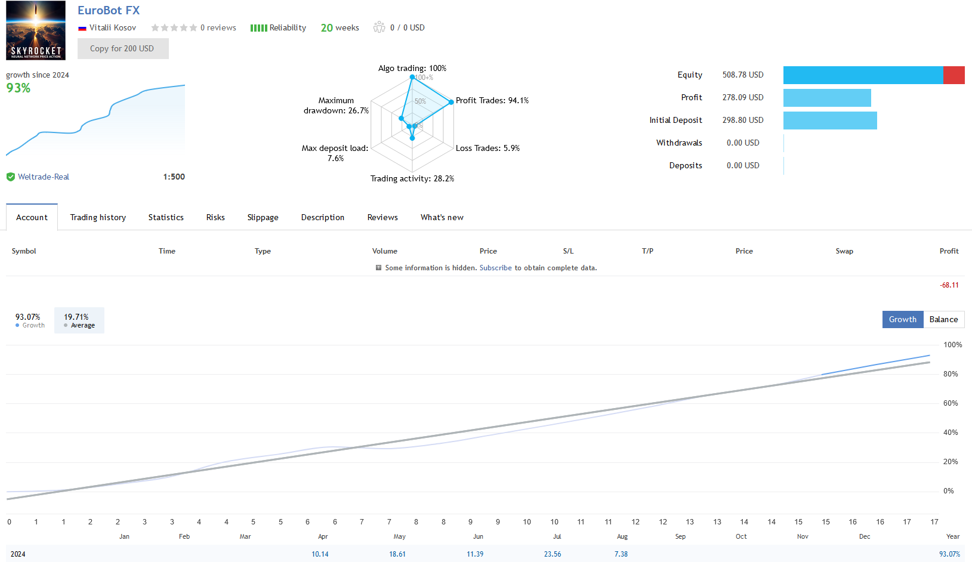Switch chart to Balance view
The height and width of the screenshot is (562, 972).
coord(944,319)
